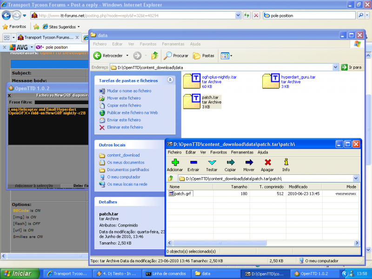Click Quick Tabs grid icon in IE

click(x=7, y=38)
